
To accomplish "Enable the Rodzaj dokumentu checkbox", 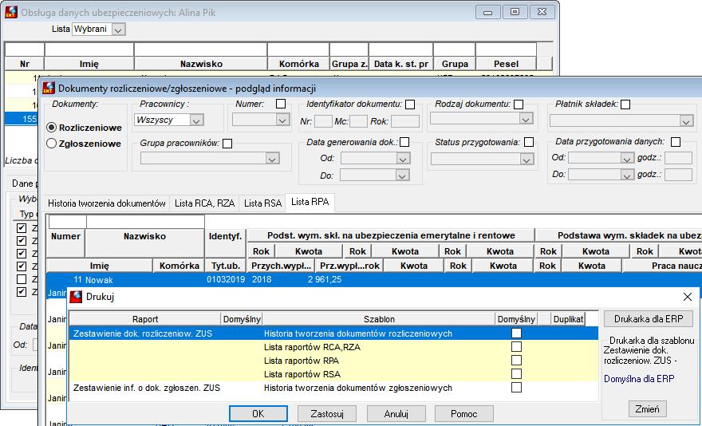I will point(519,105).
